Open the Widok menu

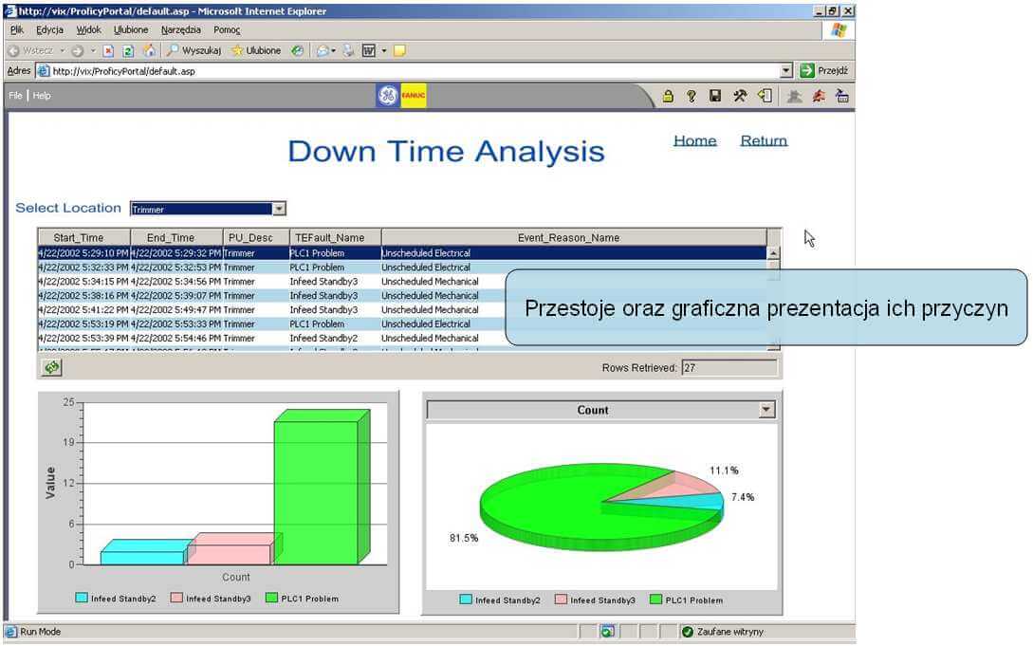tap(89, 29)
